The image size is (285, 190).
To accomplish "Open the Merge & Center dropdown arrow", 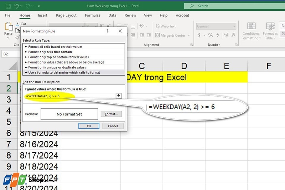I will [x=188, y=36].
